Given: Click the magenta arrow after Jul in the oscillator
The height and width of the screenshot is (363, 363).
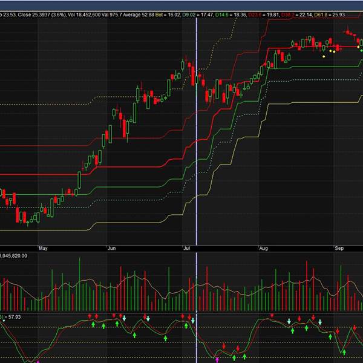Looking at the screenshot, I should [217, 360].
